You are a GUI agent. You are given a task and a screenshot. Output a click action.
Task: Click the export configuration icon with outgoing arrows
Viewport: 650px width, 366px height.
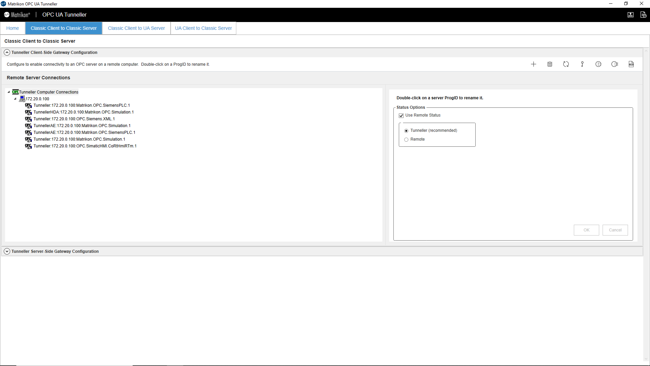615,64
